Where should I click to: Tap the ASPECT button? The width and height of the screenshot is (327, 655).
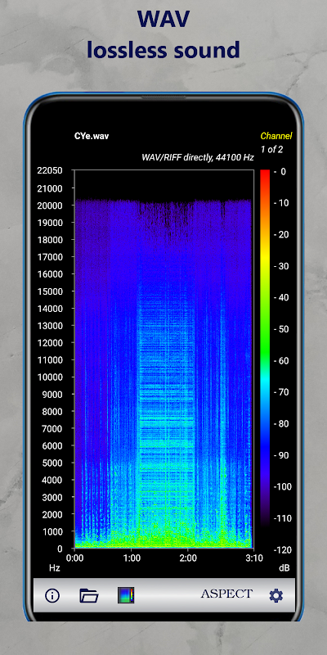click(x=226, y=594)
